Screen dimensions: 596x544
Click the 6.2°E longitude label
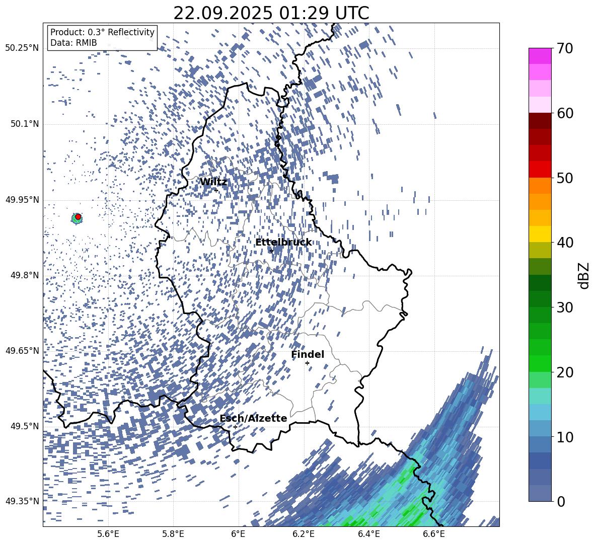pos(304,534)
